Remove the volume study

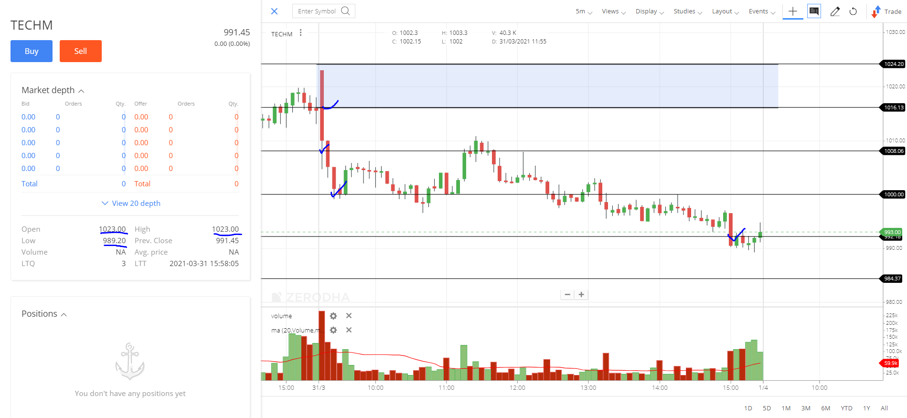[x=349, y=316]
